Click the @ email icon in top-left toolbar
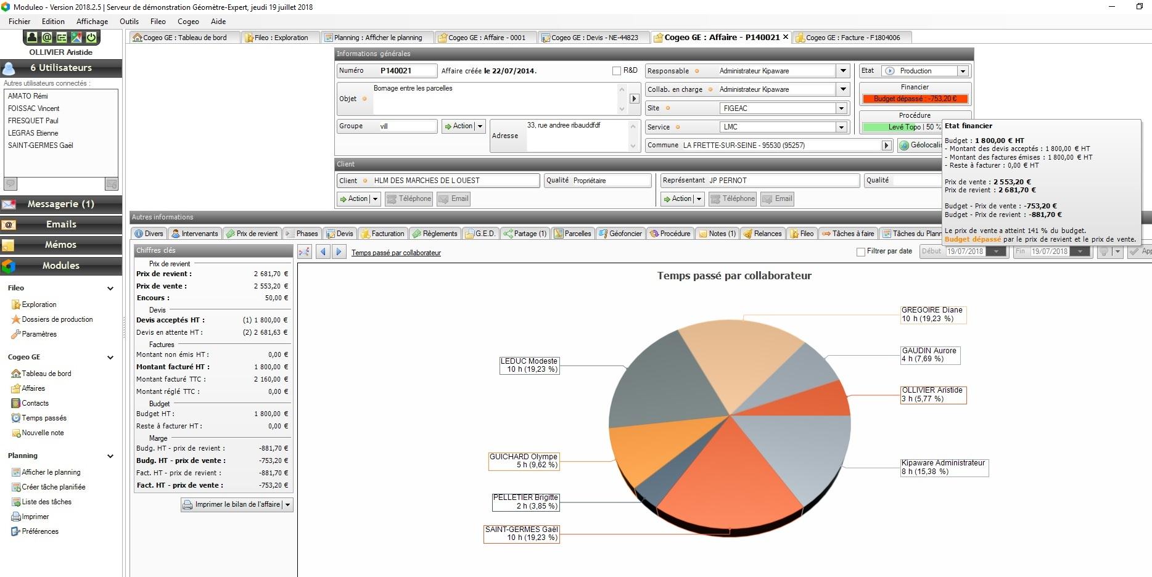The width and height of the screenshot is (1152, 577). pos(47,38)
